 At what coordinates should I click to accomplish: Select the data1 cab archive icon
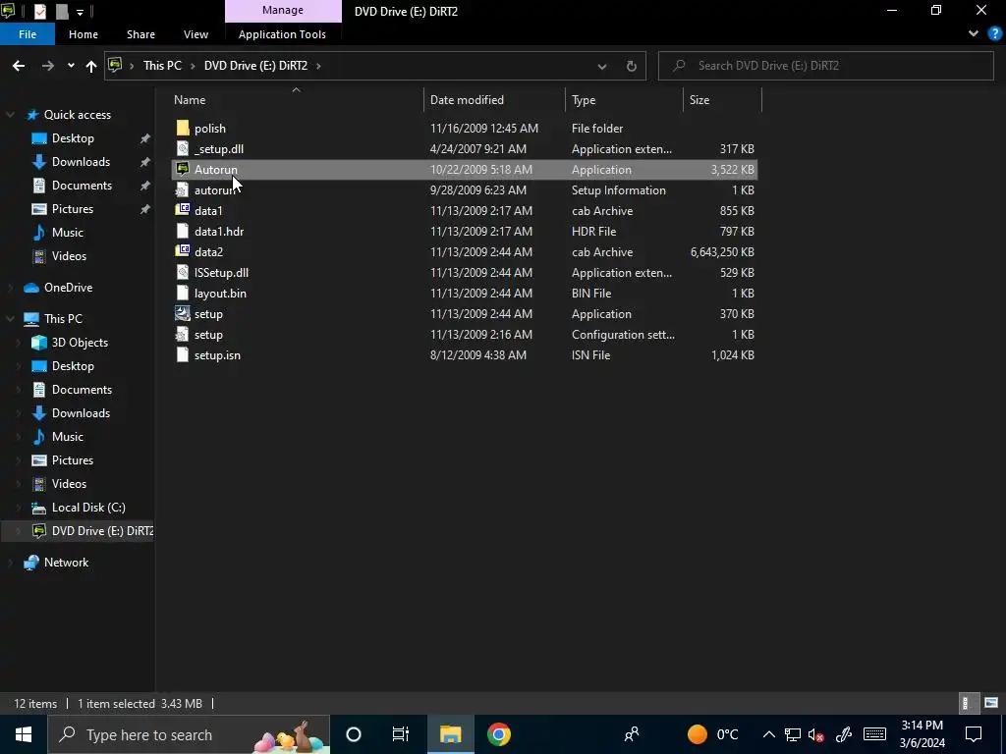(x=183, y=210)
